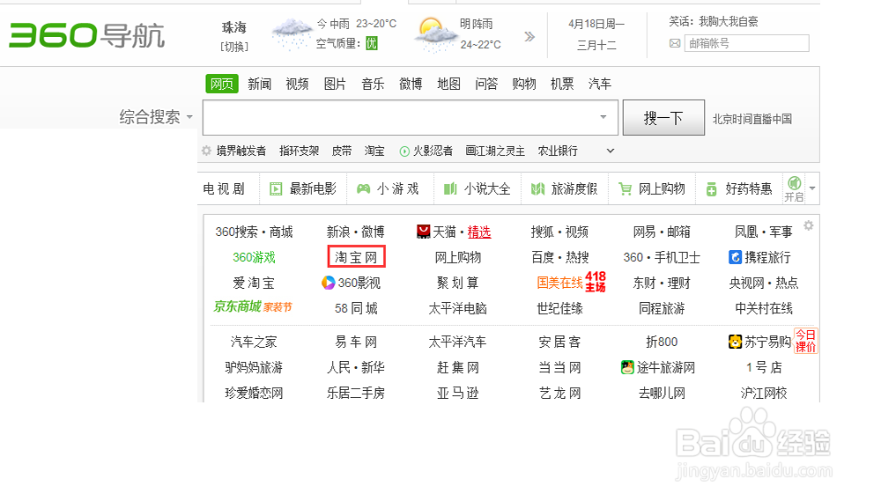Click the 360导航 logo

tap(87, 35)
